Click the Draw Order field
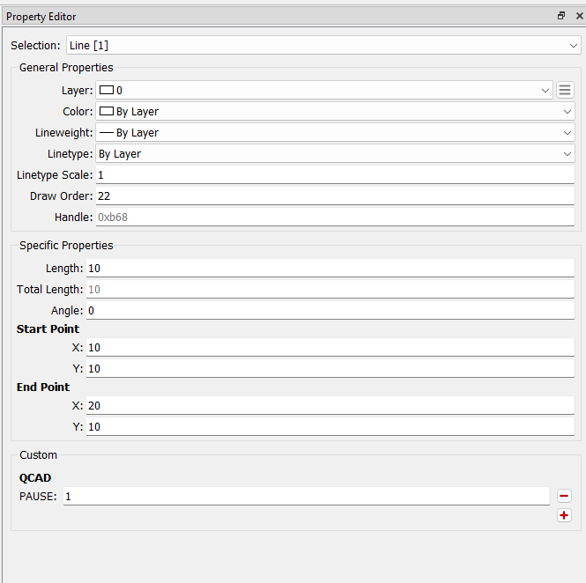586x583 pixels. pyautogui.click(x=335, y=196)
